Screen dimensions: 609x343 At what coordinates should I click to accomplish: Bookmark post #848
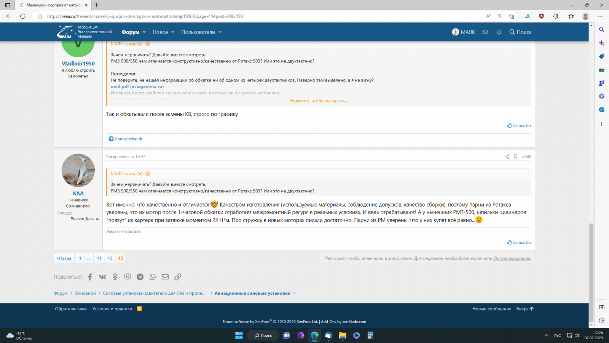point(515,157)
